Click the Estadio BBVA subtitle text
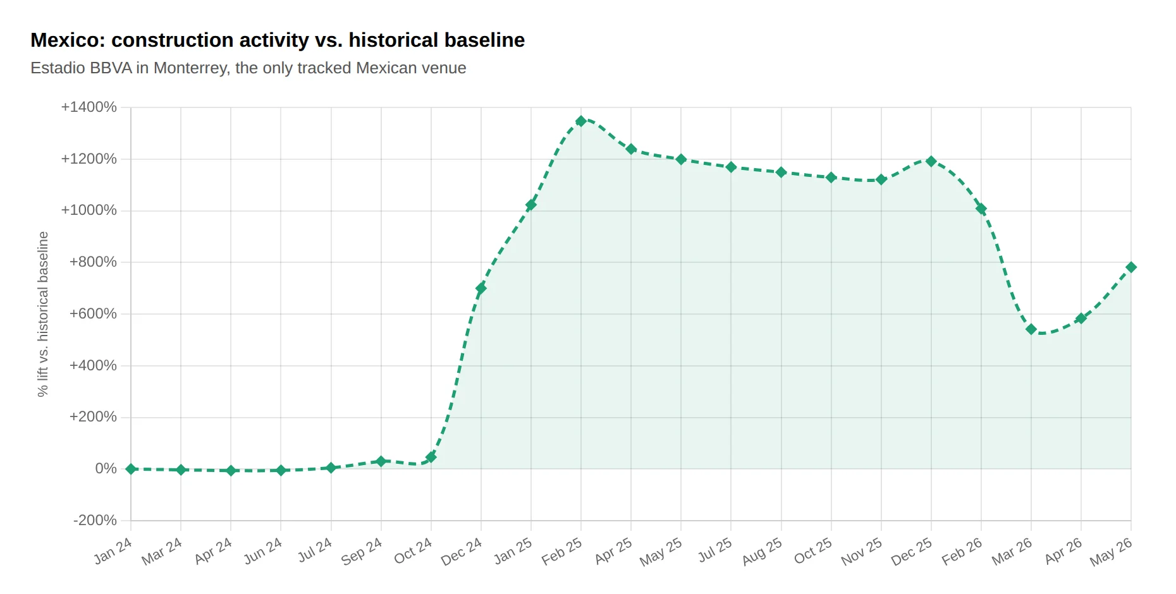Screen dimensions: 1176x594 pos(248,68)
